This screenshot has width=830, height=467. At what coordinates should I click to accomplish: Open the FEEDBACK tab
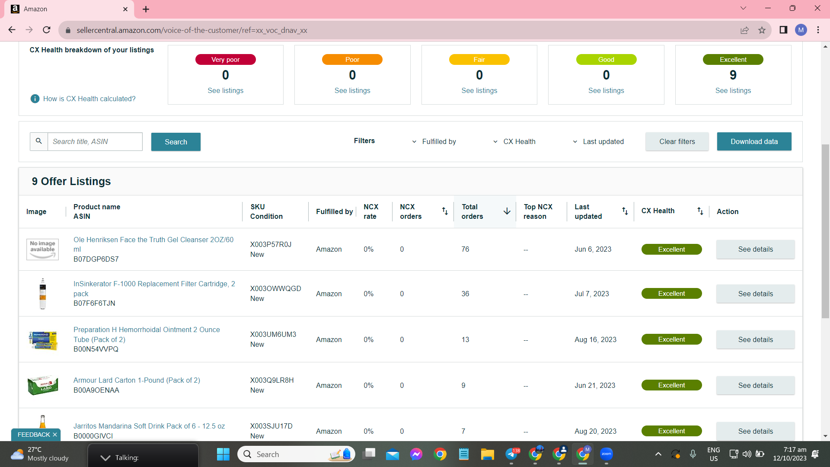pos(34,435)
